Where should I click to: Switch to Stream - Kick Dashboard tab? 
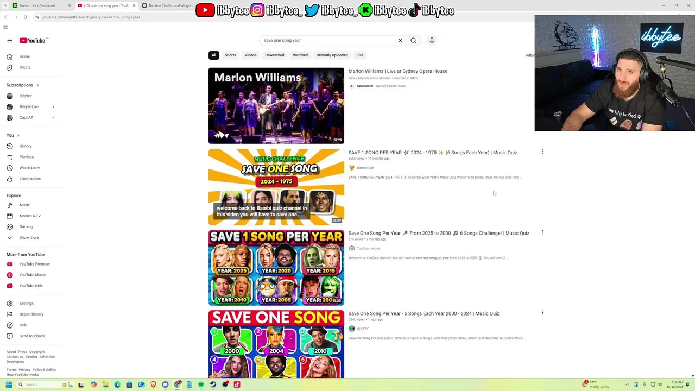pyautogui.click(x=41, y=5)
